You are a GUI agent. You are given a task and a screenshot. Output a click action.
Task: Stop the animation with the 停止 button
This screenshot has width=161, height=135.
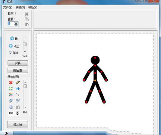[x=14, y=46]
